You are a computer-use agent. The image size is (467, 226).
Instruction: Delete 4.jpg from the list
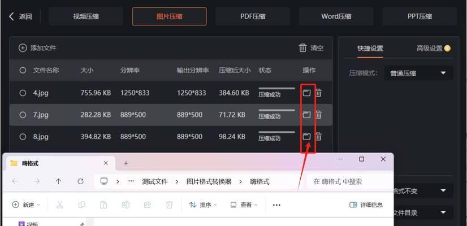tap(318, 93)
